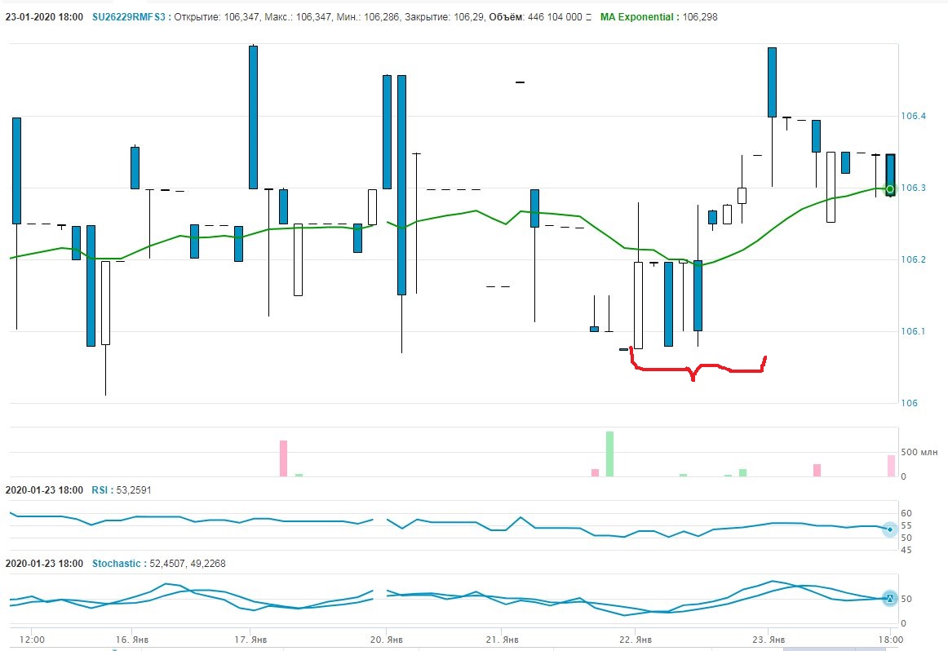Click the RSI indicator label
948x651 pixels.
click(100, 490)
